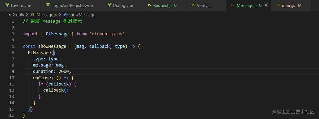The height and width of the screenshot is (119, 319).
Task: Click the JS file icon in the breadcrumb
Action: pos(33,15)
